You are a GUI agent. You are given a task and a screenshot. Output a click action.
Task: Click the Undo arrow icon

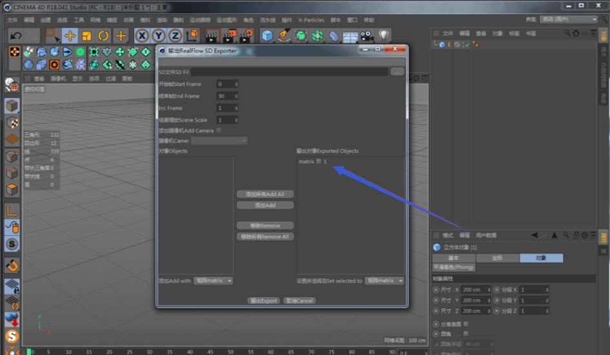click(15, 36)
